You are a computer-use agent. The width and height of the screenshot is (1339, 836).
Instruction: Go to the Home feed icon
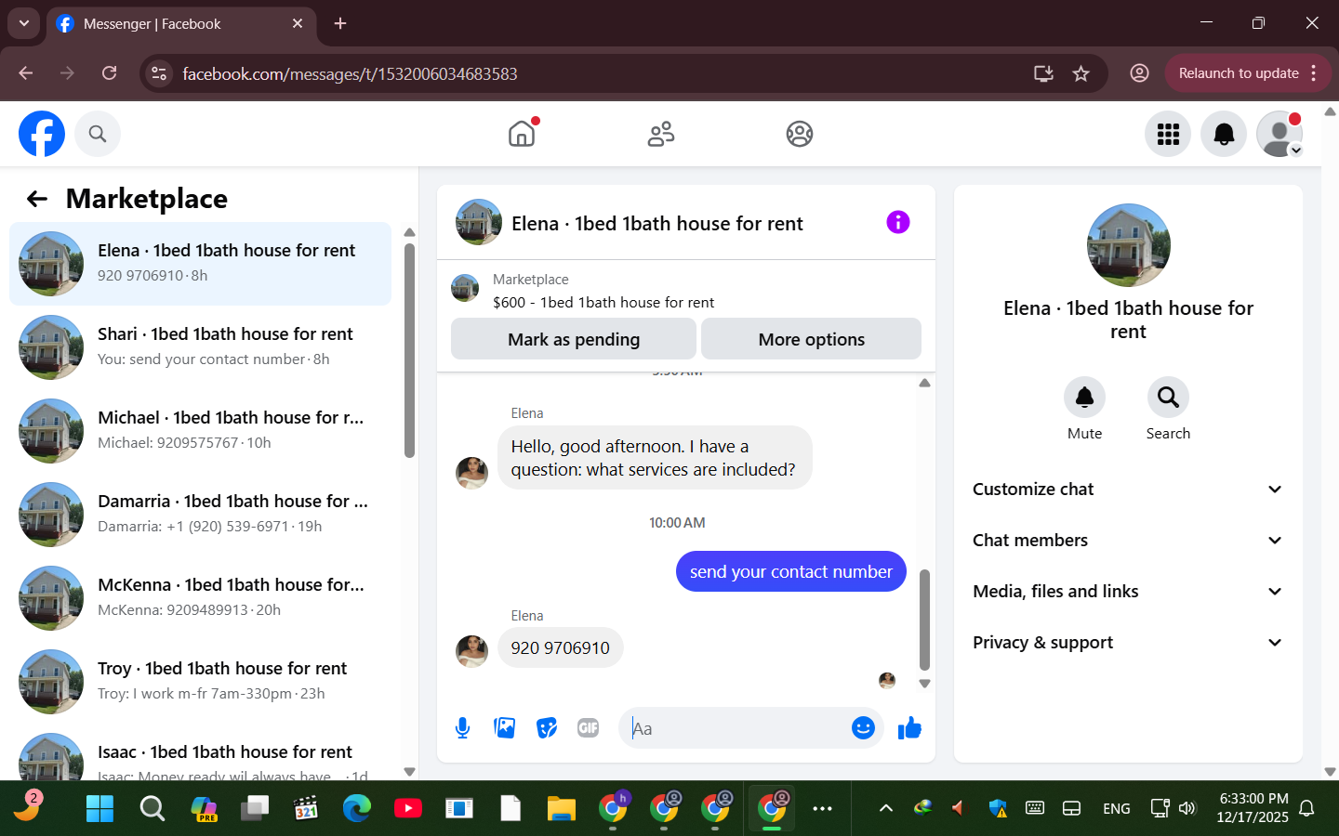click(x=522, y=134)
